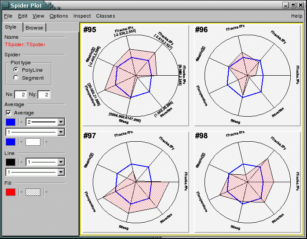Switch to the Style tab
The image size is (307, 239).
click(x=11, y=27)
